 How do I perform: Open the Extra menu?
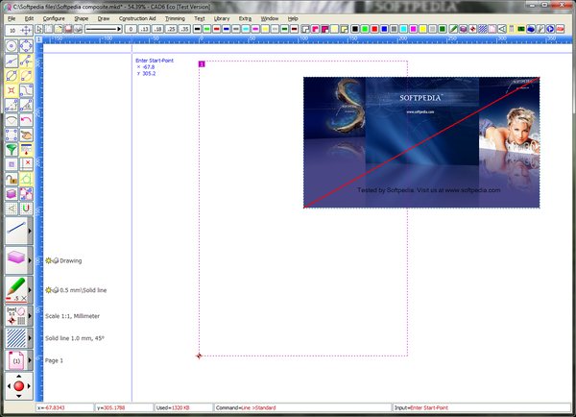click(245, 18)
